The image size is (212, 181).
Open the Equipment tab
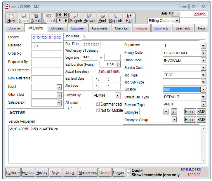[78, 28]
